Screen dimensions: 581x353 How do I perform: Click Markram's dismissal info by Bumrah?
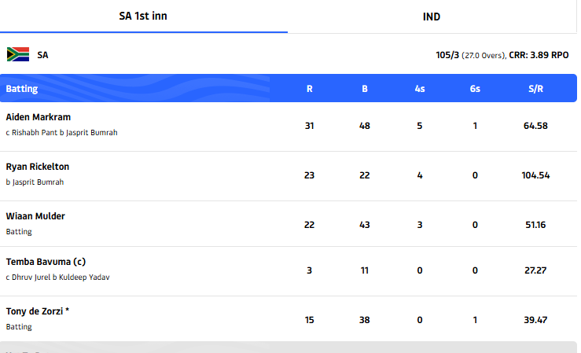tap(61, 133)
